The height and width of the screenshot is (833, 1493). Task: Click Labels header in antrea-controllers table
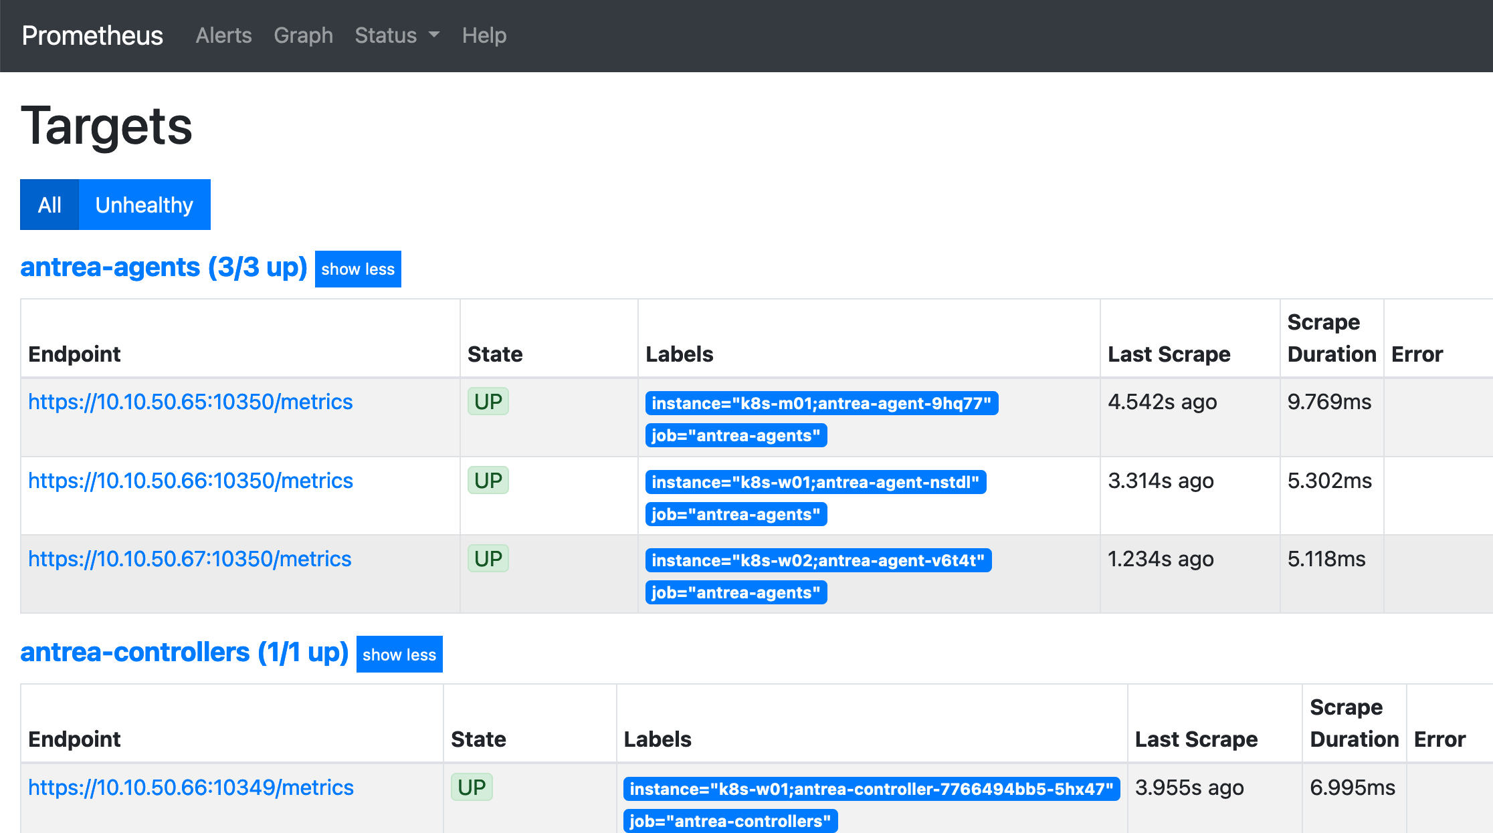click(x=658, y=739)
